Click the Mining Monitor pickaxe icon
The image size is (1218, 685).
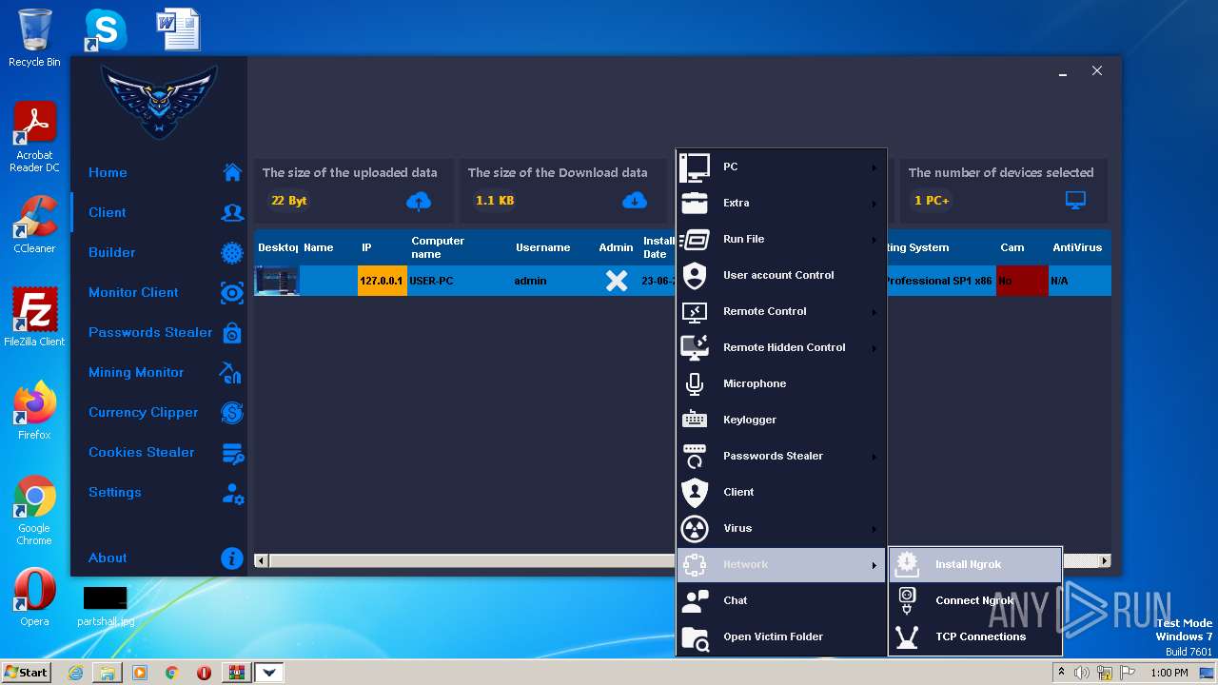[230, 372]
